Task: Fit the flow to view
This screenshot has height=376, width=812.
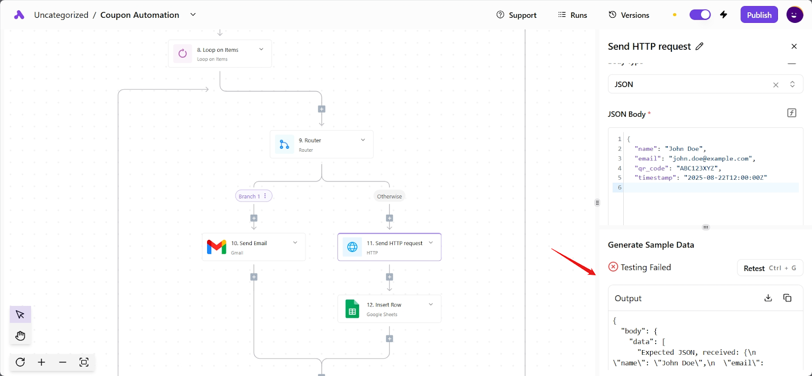Action: 84,362
